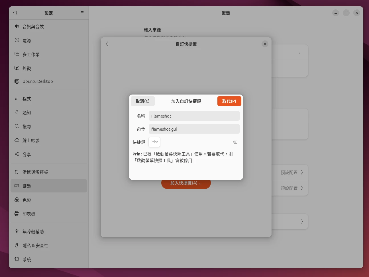The image size is (369, 277).
Task: Click the 命令 field with flameshot gui
Action: point(194,129)
